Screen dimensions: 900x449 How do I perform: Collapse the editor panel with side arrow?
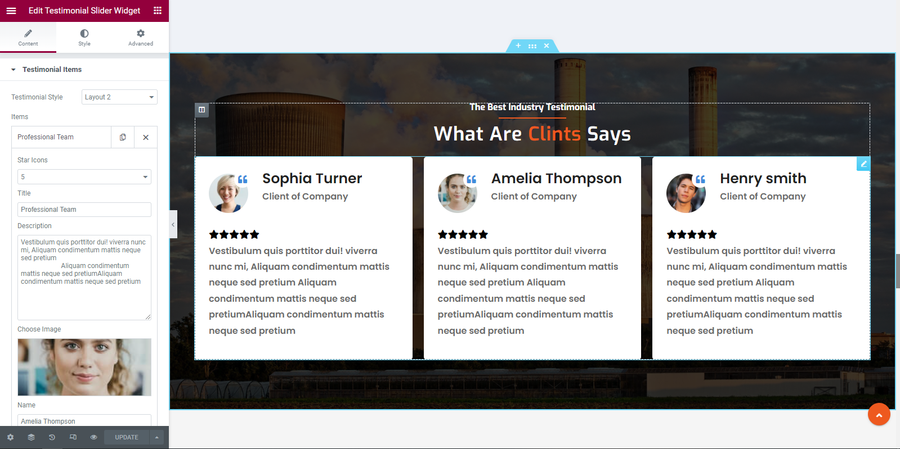(x=173, y=224)
